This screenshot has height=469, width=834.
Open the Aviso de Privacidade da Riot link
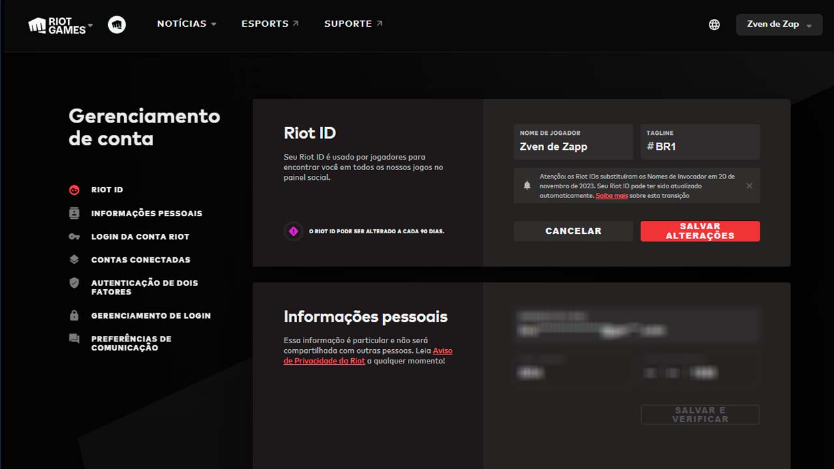[x=324, y=360]
